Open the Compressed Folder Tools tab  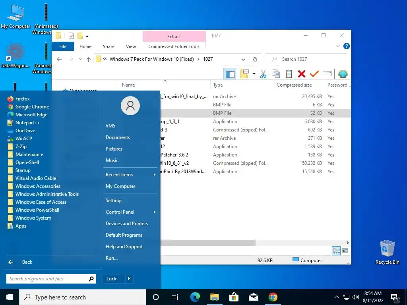174,46
